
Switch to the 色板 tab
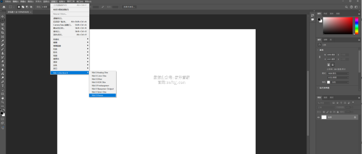pyautogui.click(x=325, y=14)
